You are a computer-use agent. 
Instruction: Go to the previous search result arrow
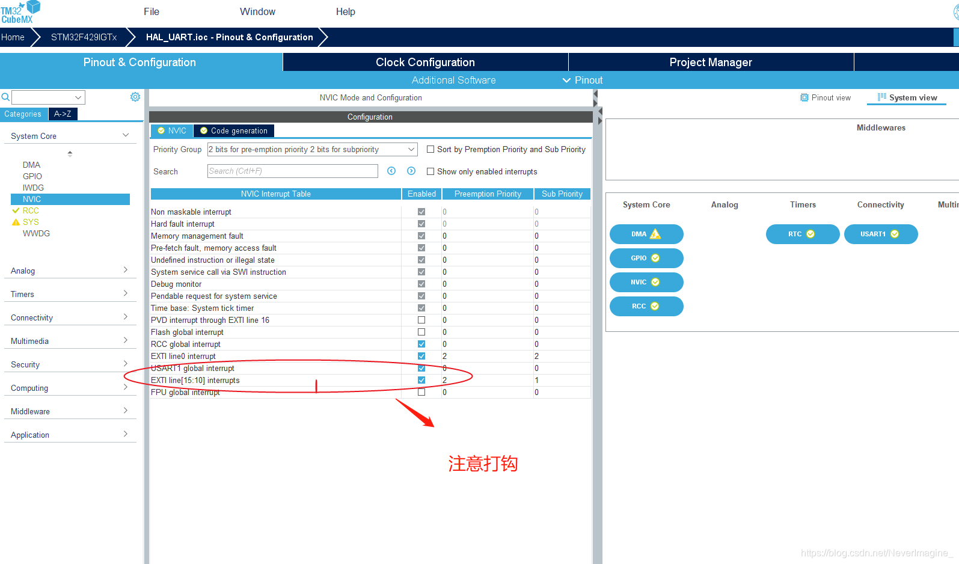click(x=391, y=171)
